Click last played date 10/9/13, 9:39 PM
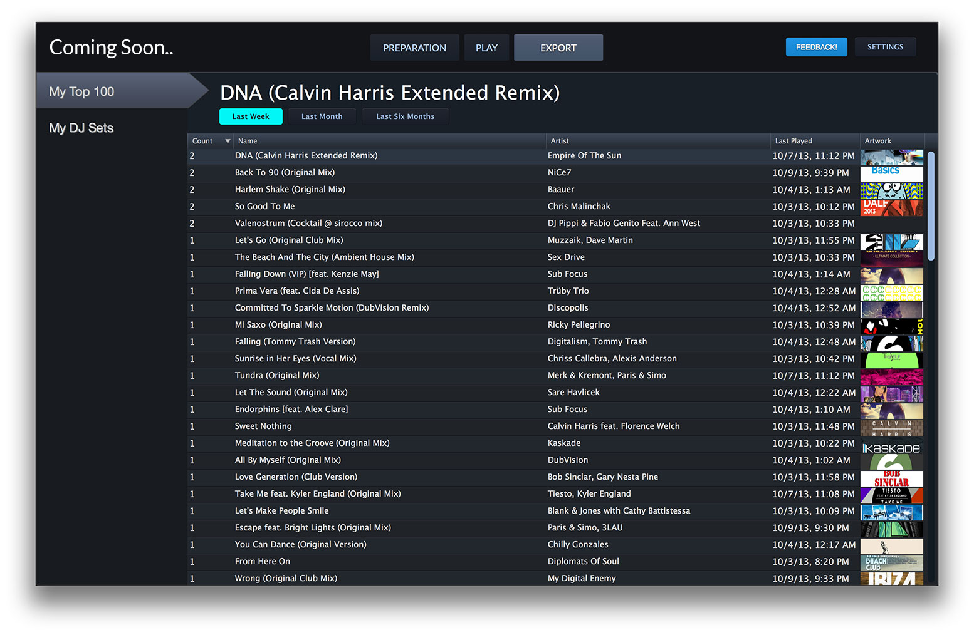Viewport: 974px width, 635px height. [x=810, y=173]
